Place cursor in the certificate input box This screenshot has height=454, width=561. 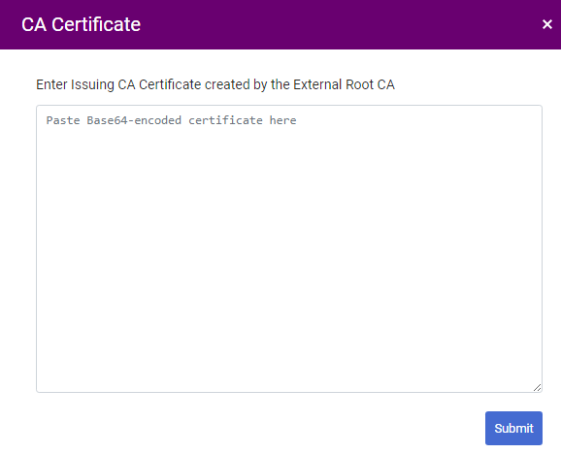click(x=289, y=248)
